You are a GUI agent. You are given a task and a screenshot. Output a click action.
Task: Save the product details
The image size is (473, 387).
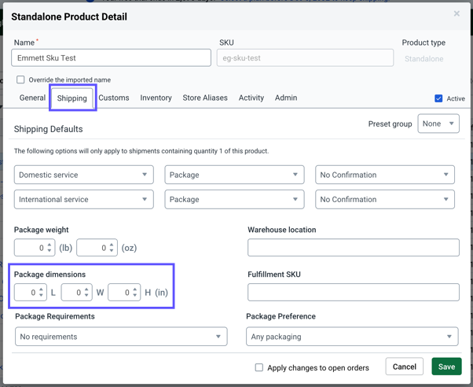click(446, 367)
